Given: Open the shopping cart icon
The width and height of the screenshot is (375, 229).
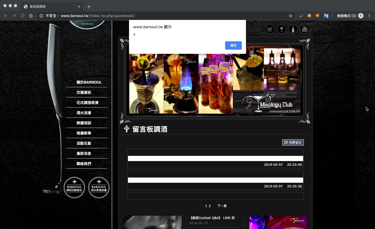Looking at the screenshot, I should coord(270,29).
